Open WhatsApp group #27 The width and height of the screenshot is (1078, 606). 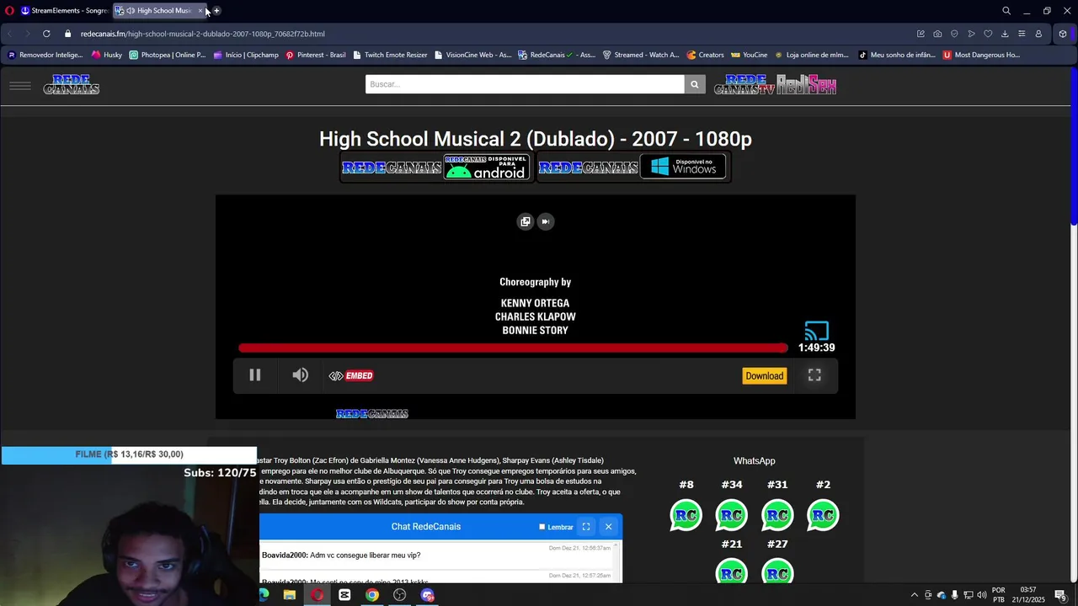click(777, 571)
